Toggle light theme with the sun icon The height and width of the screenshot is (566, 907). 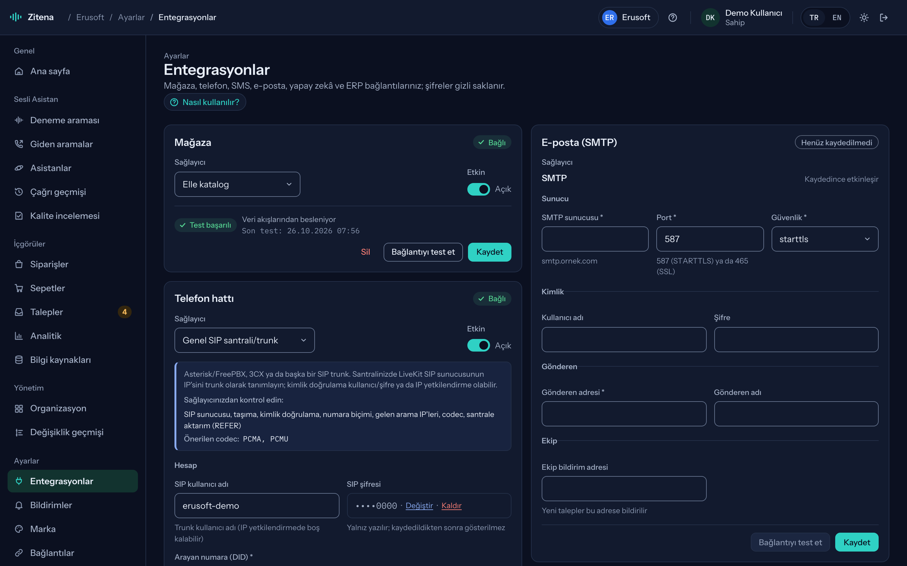click(x=864, y=18)
